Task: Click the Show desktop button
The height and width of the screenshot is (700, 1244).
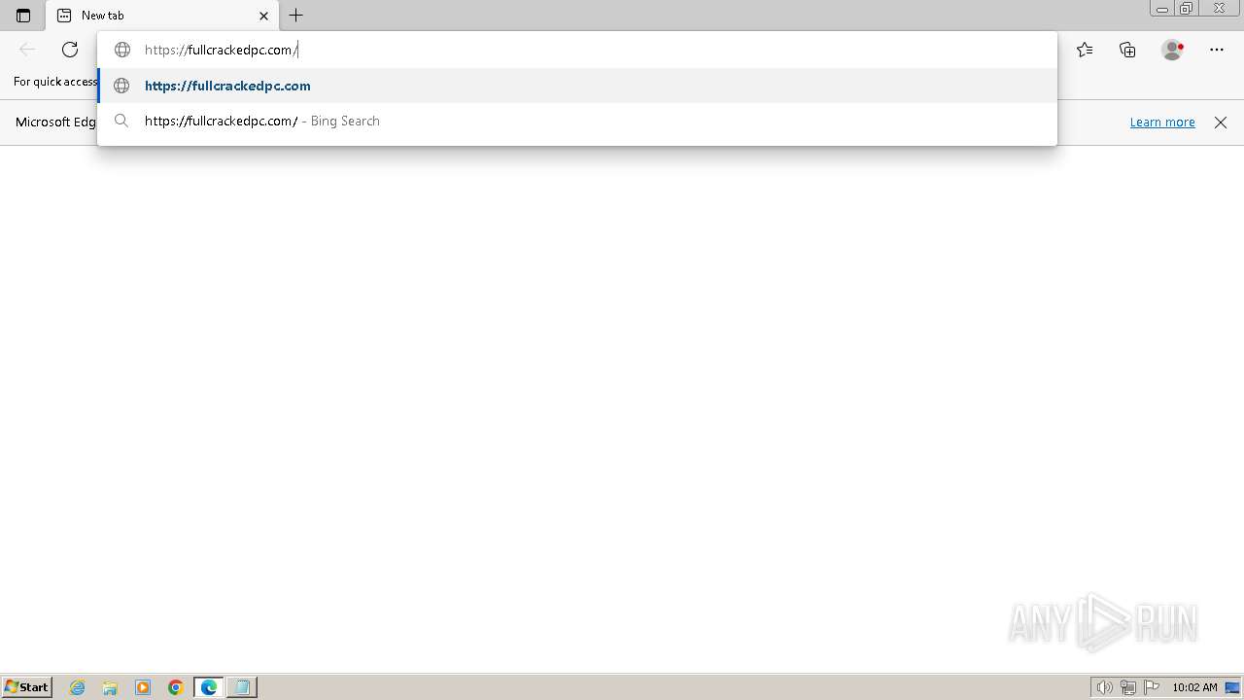Action: (x=1233, y=687)
